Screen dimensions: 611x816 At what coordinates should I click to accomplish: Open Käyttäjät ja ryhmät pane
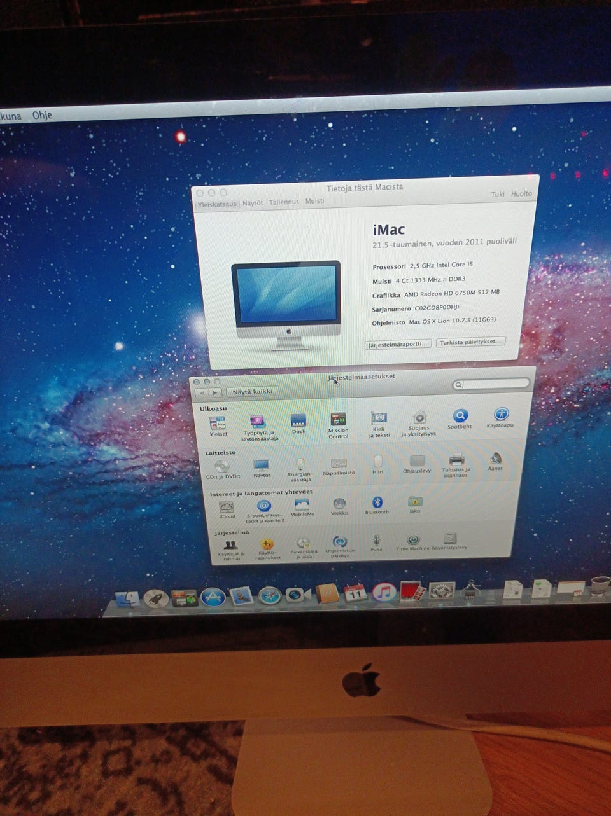230,550
